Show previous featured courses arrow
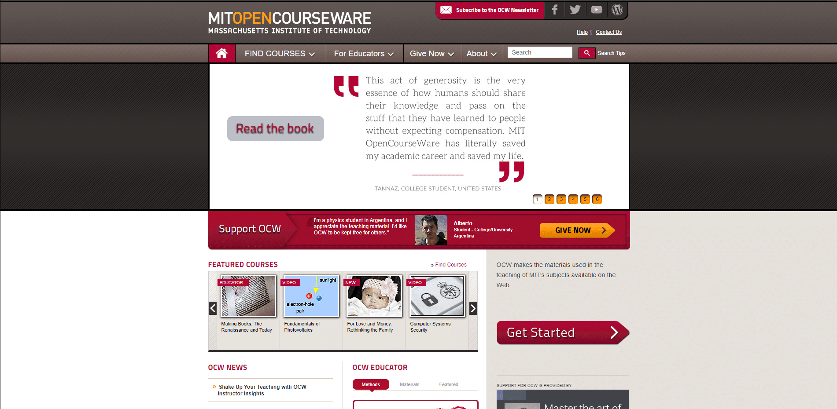837x409 pixels. 213,308
